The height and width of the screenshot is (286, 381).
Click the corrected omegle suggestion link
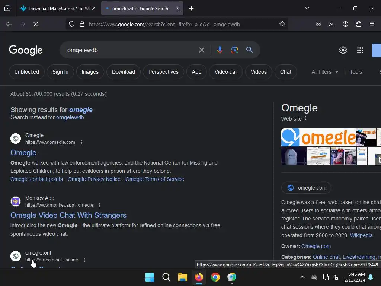tap(81, 110)
